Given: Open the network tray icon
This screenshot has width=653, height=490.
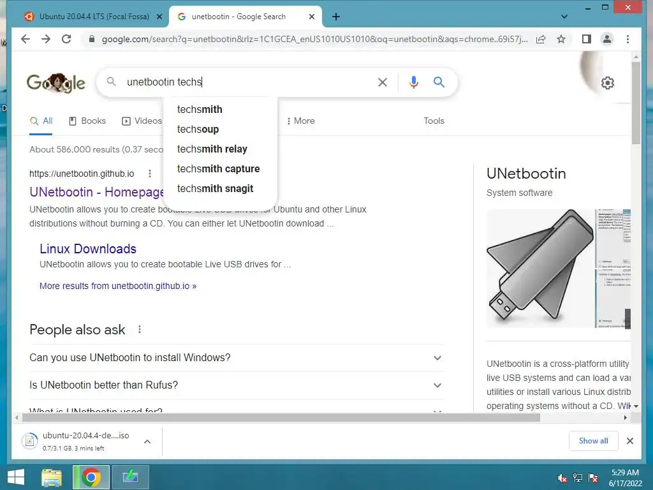Looking at the screenshot, I should (x=578, y=478).
